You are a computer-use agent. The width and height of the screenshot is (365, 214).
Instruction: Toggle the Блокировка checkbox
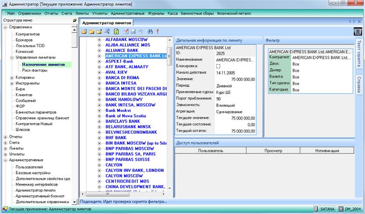(x=218, y=66)
